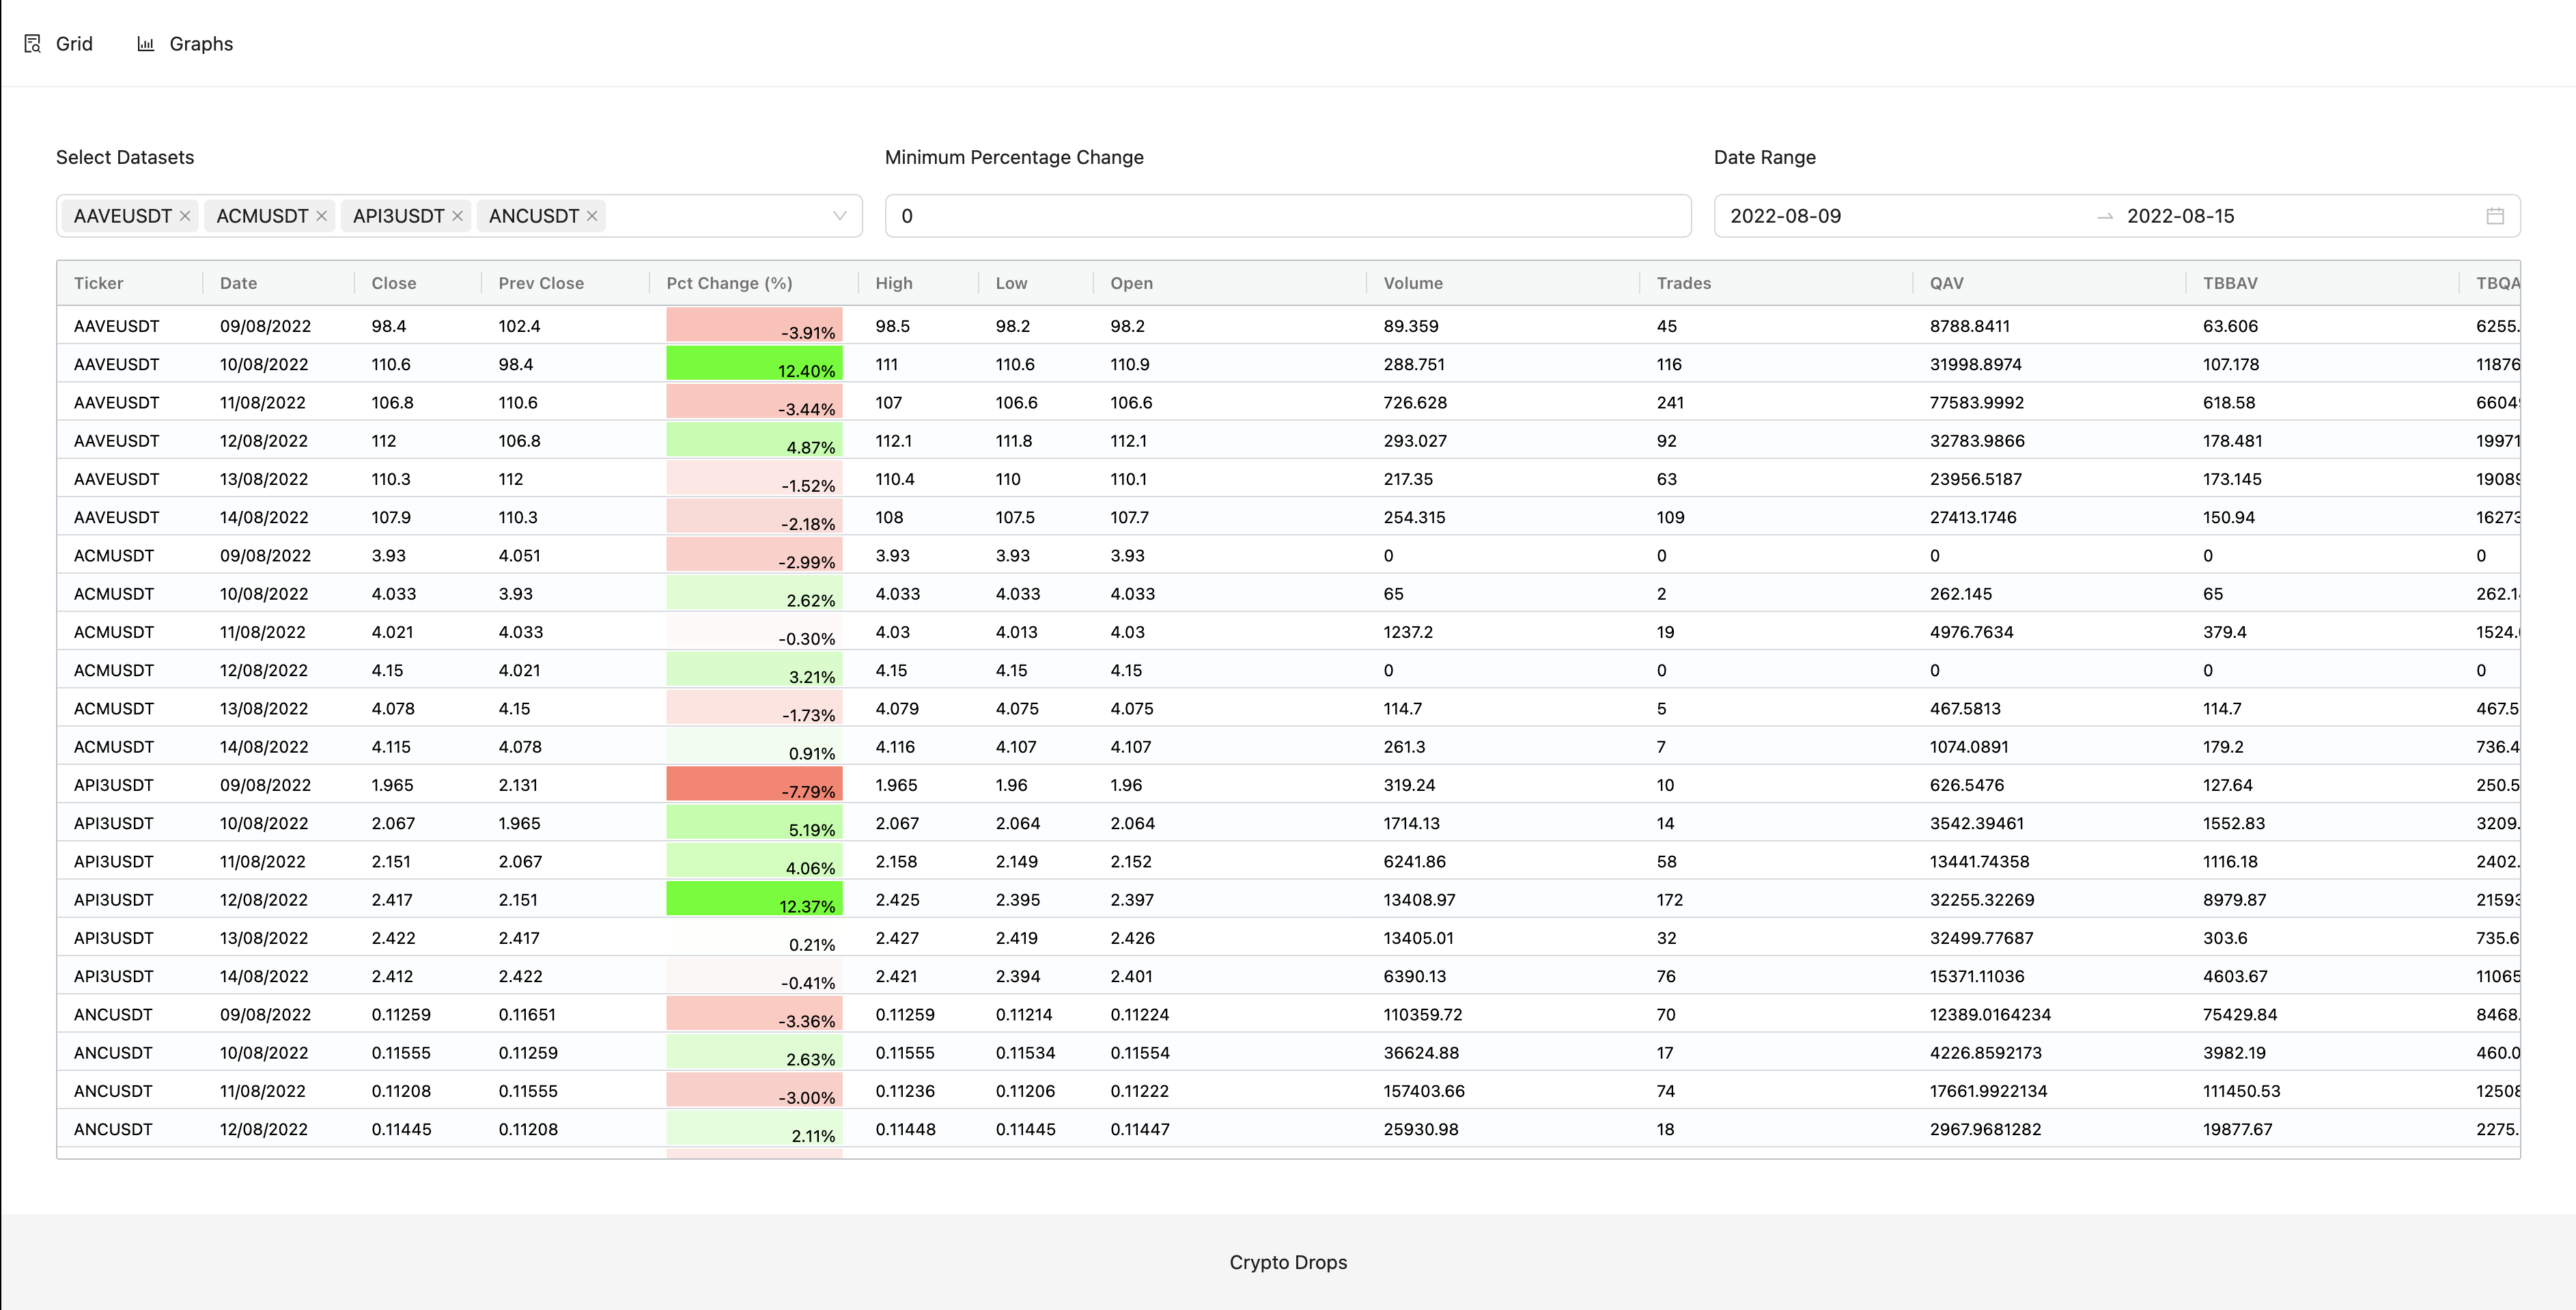Image resolution: width=2576 pixels, height=1310 pixels.
Task: Remove the AAVEUSDT dataset tag
Action: pos(184,215)
